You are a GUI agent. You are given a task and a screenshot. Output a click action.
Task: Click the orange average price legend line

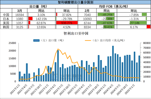88,40
